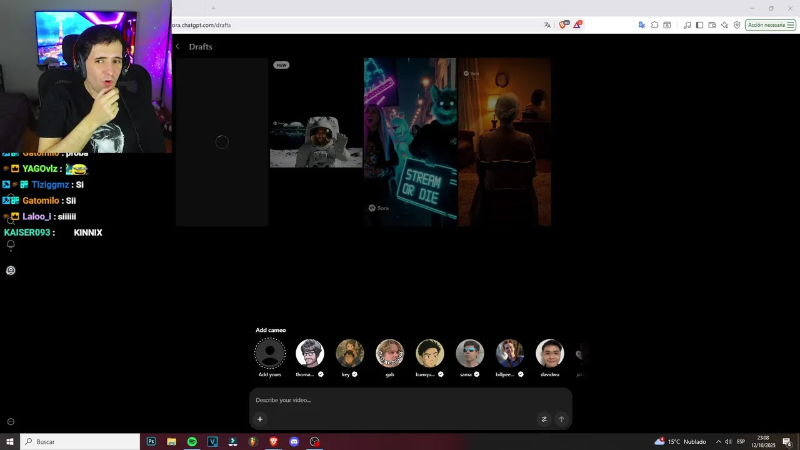
Task: Open the extensions puzzle icon
Action: (x=654, y=25)
